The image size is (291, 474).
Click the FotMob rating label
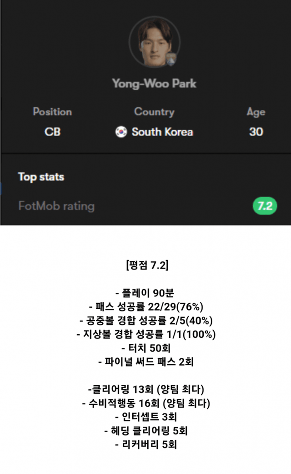click(x=56, y=206)
